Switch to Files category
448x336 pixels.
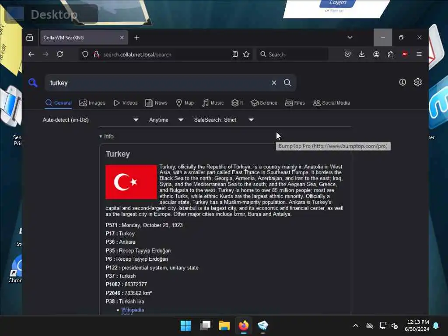click(x=295, y=103)
